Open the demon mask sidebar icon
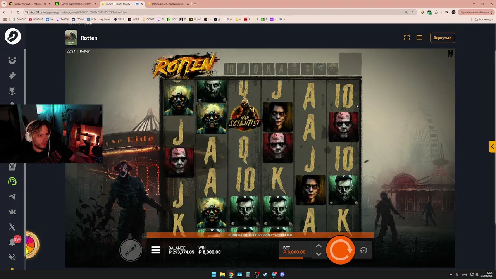This screenshot has width=496, height=279. (12, 91)
